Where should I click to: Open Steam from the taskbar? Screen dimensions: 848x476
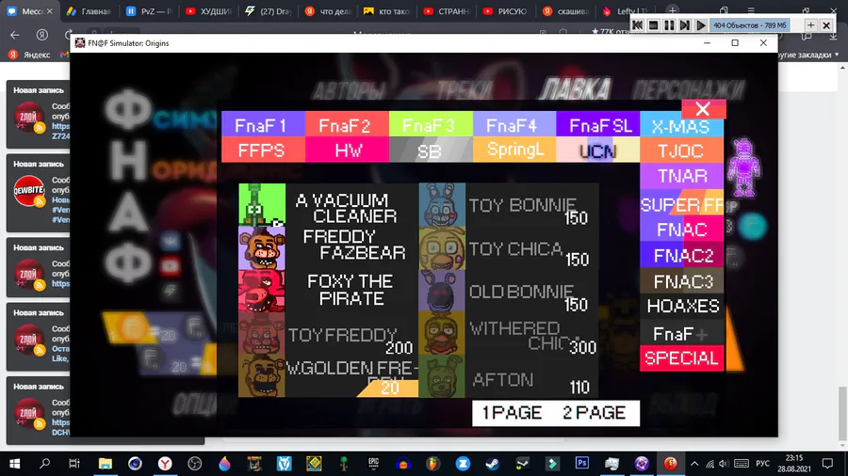[x=493, y=464]
